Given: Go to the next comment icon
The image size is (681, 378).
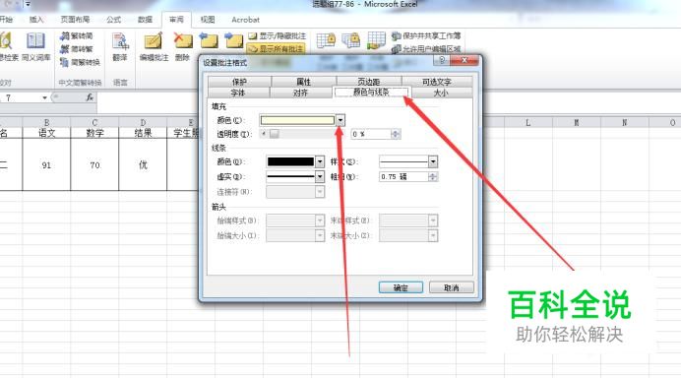Looking at the screenshot, I should pos(233,40).
